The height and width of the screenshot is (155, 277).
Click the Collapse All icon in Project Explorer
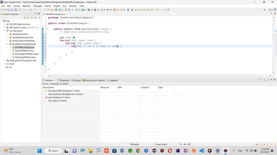[25, 18]
